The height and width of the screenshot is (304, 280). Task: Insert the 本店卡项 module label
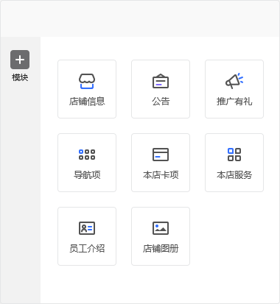point(161,175)
